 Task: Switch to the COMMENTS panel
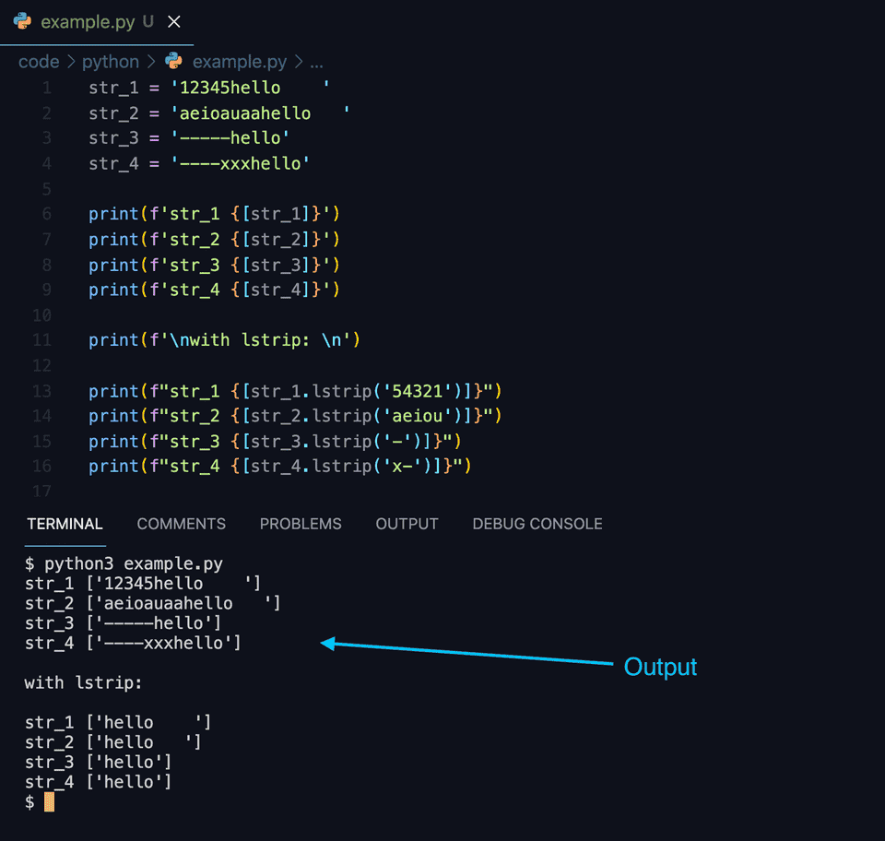tap(181, 524)
